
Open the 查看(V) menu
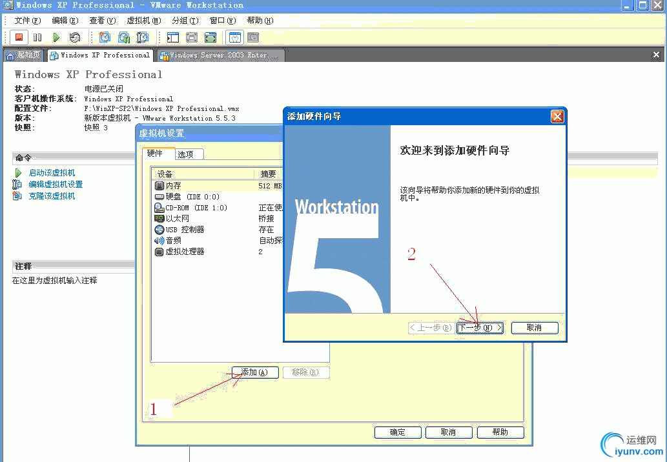[103, 21]
